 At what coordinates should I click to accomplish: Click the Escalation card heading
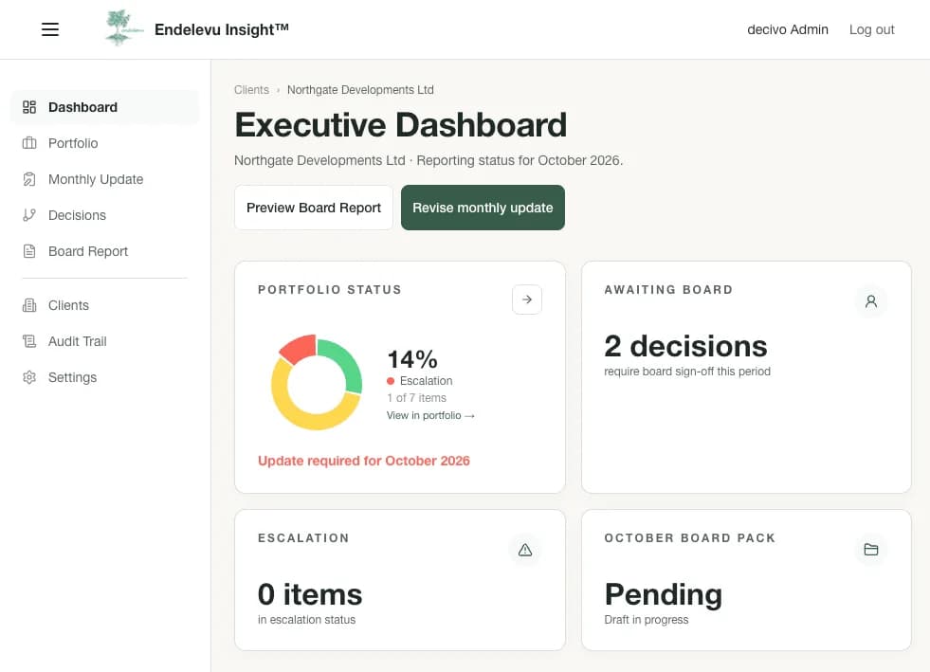303,538
